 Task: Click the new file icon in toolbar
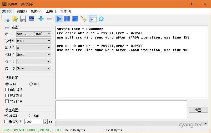coord(7,19)
